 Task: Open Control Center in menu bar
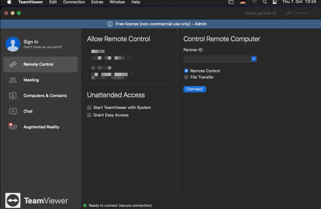[275, 2]
